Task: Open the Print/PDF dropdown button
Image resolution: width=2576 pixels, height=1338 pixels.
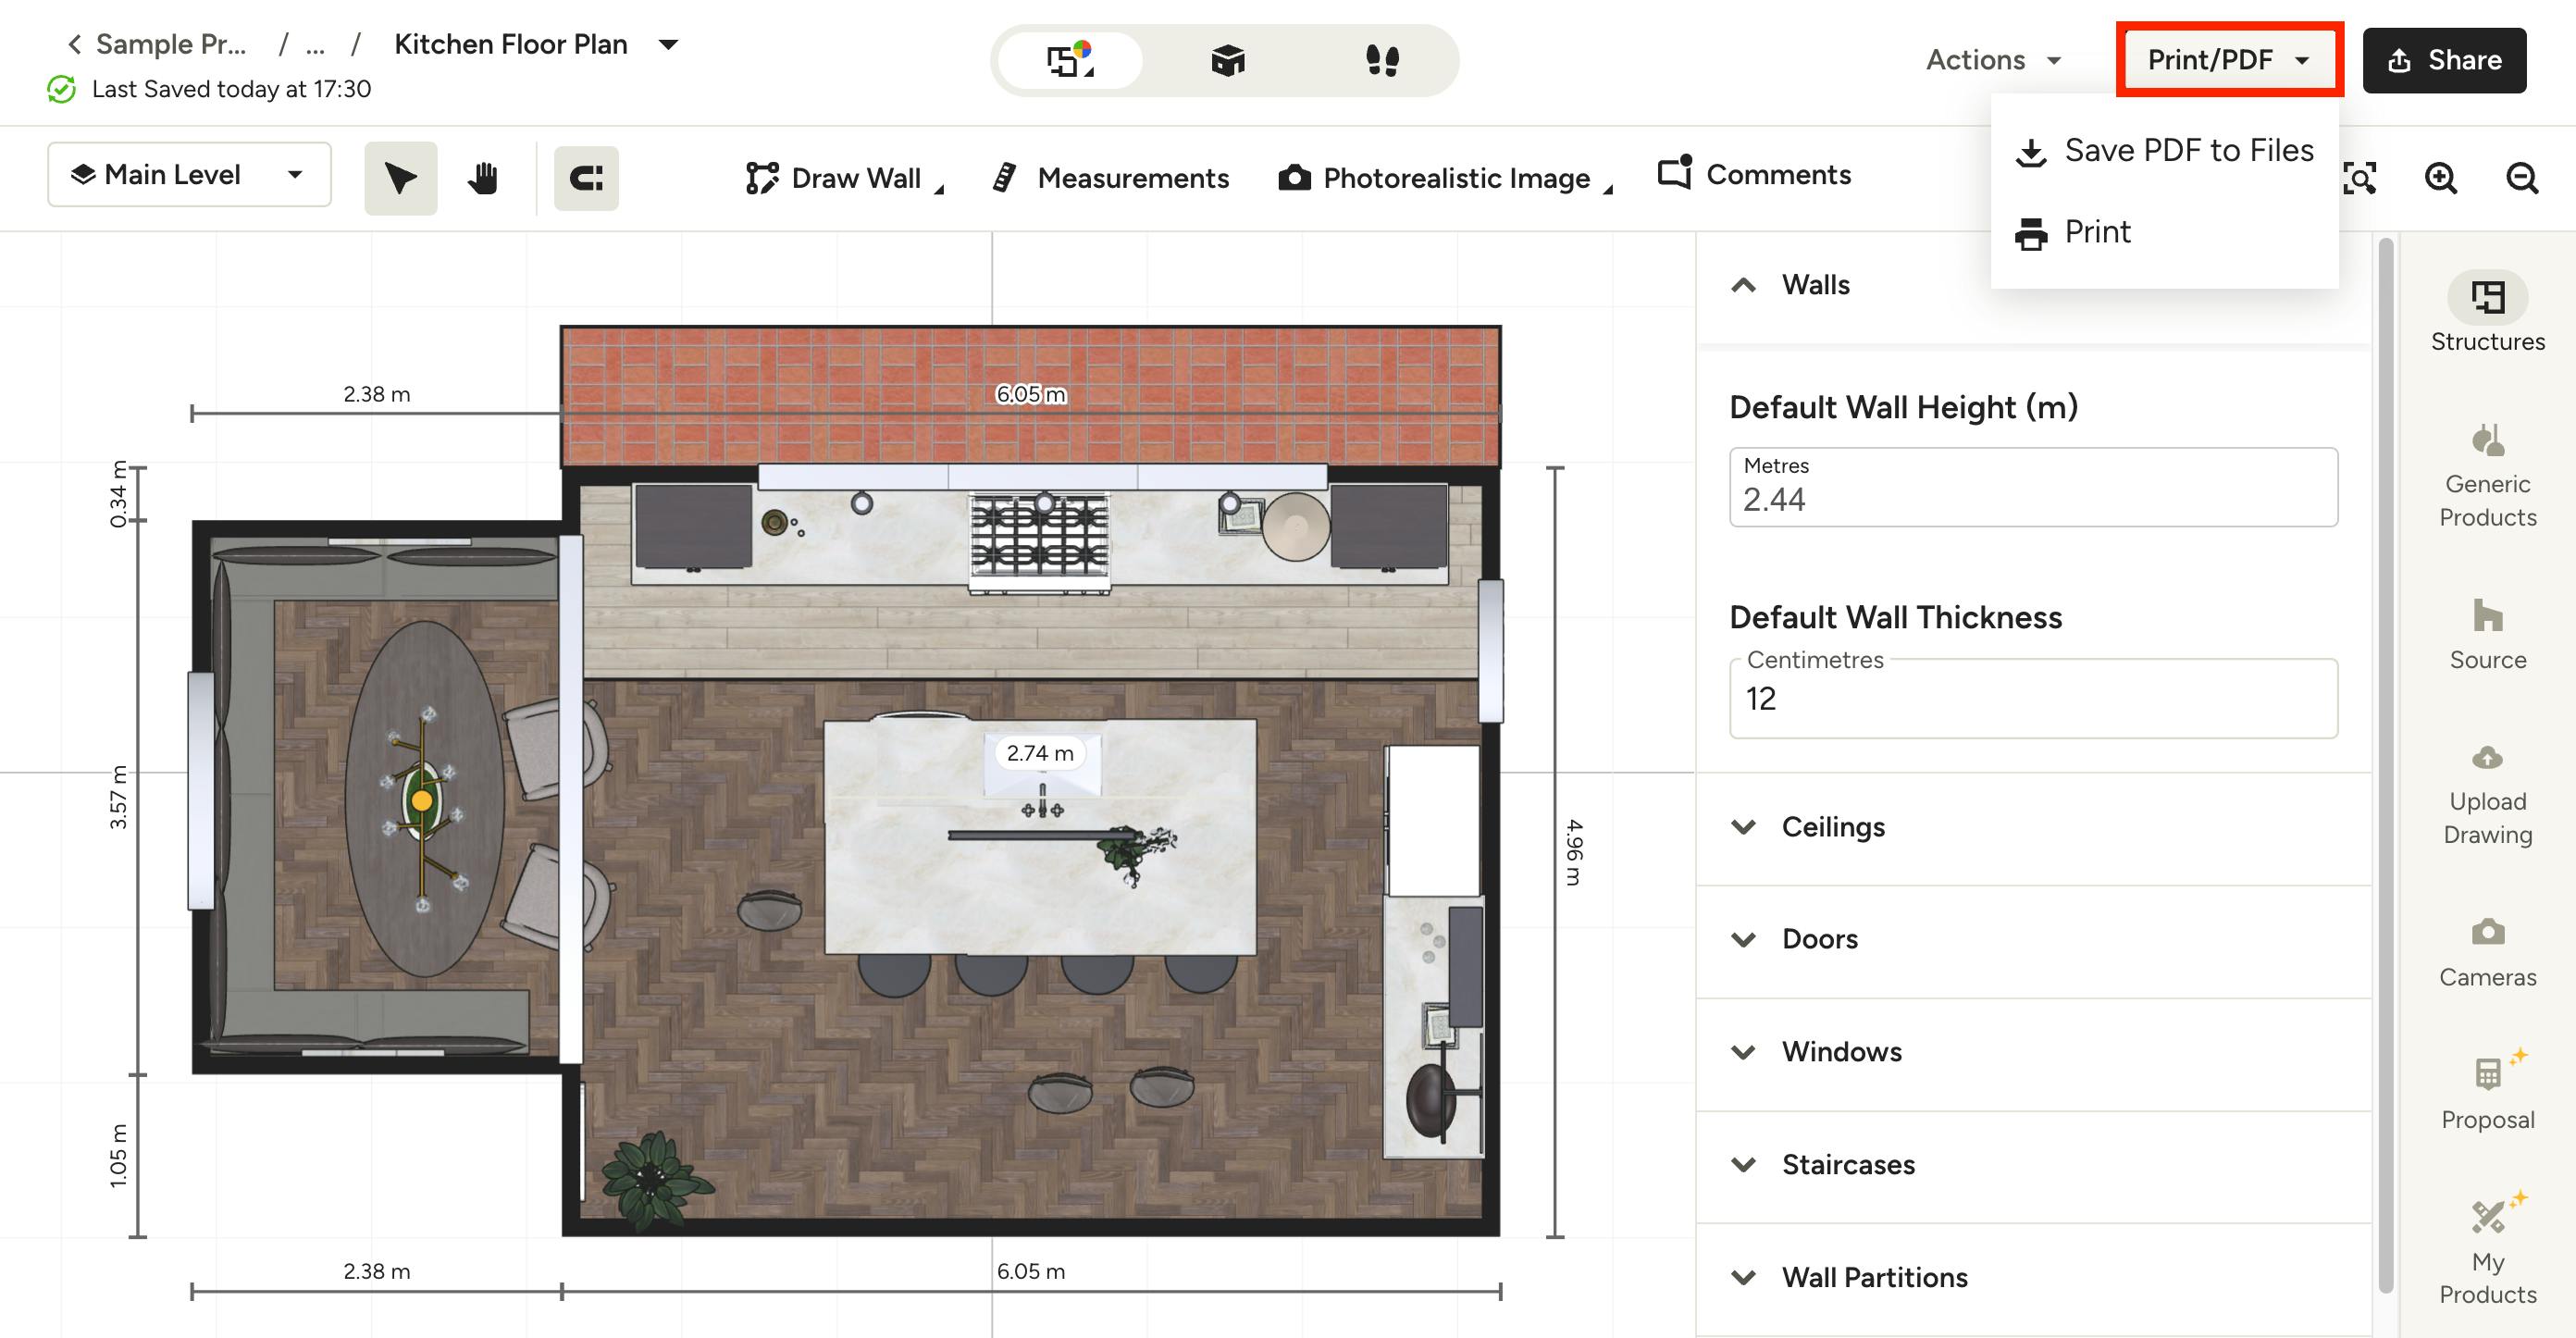Action: 2229,60
